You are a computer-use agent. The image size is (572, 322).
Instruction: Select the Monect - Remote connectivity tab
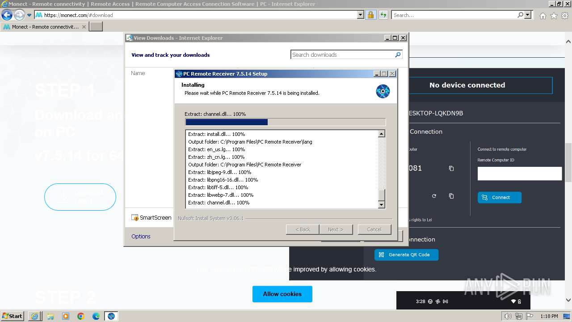45,27
